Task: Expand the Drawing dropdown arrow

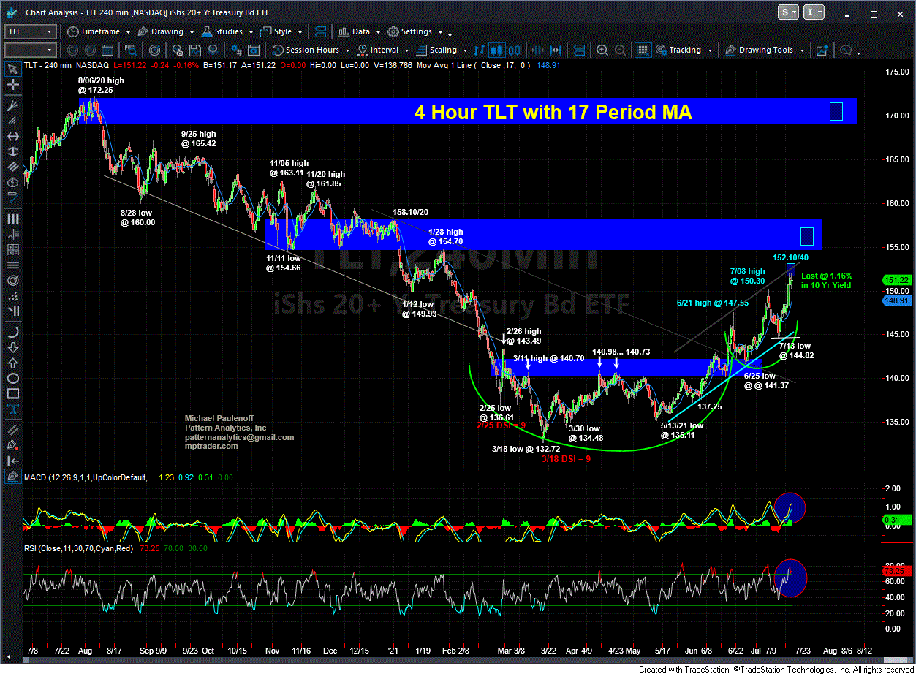Action: pos(191,32)
